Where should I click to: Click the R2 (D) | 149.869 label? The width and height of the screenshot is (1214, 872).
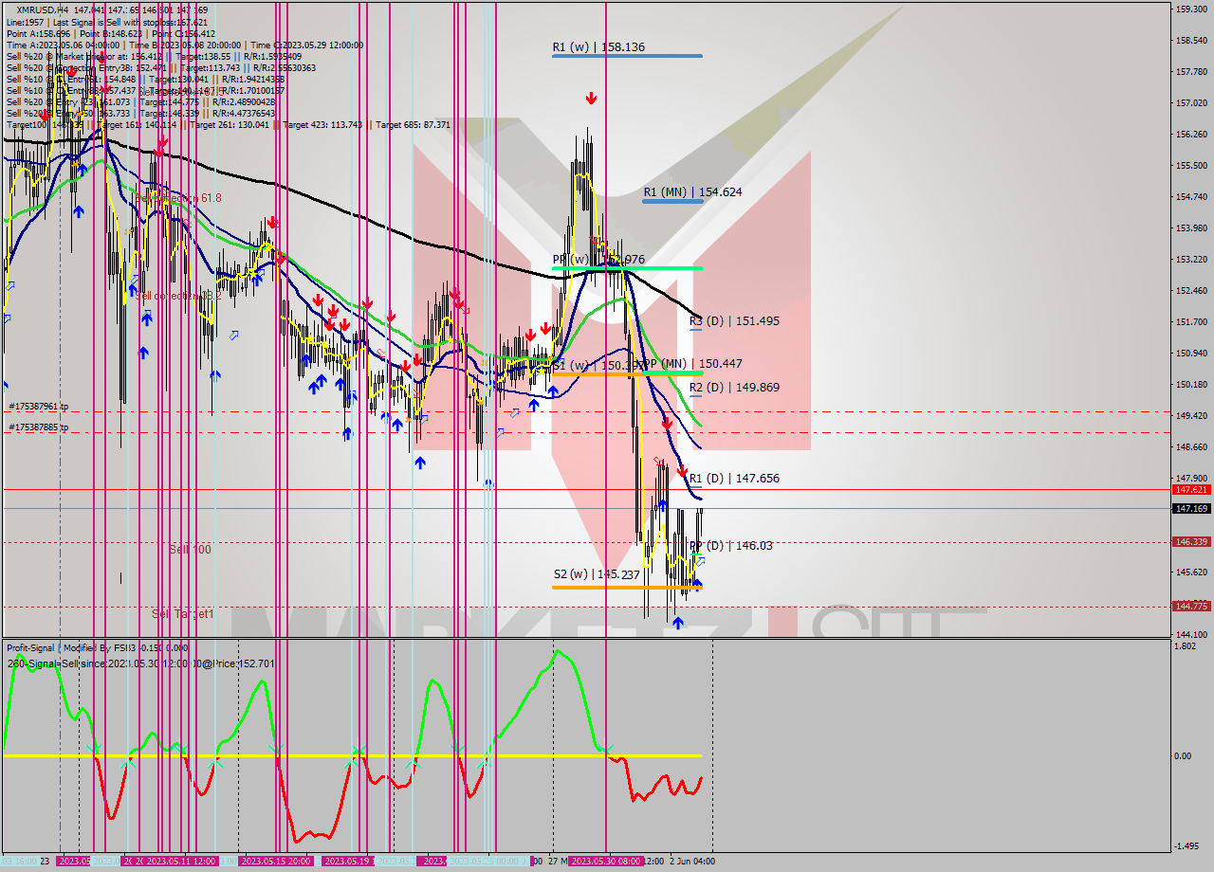pyautogui.click(x=734, y=388)
